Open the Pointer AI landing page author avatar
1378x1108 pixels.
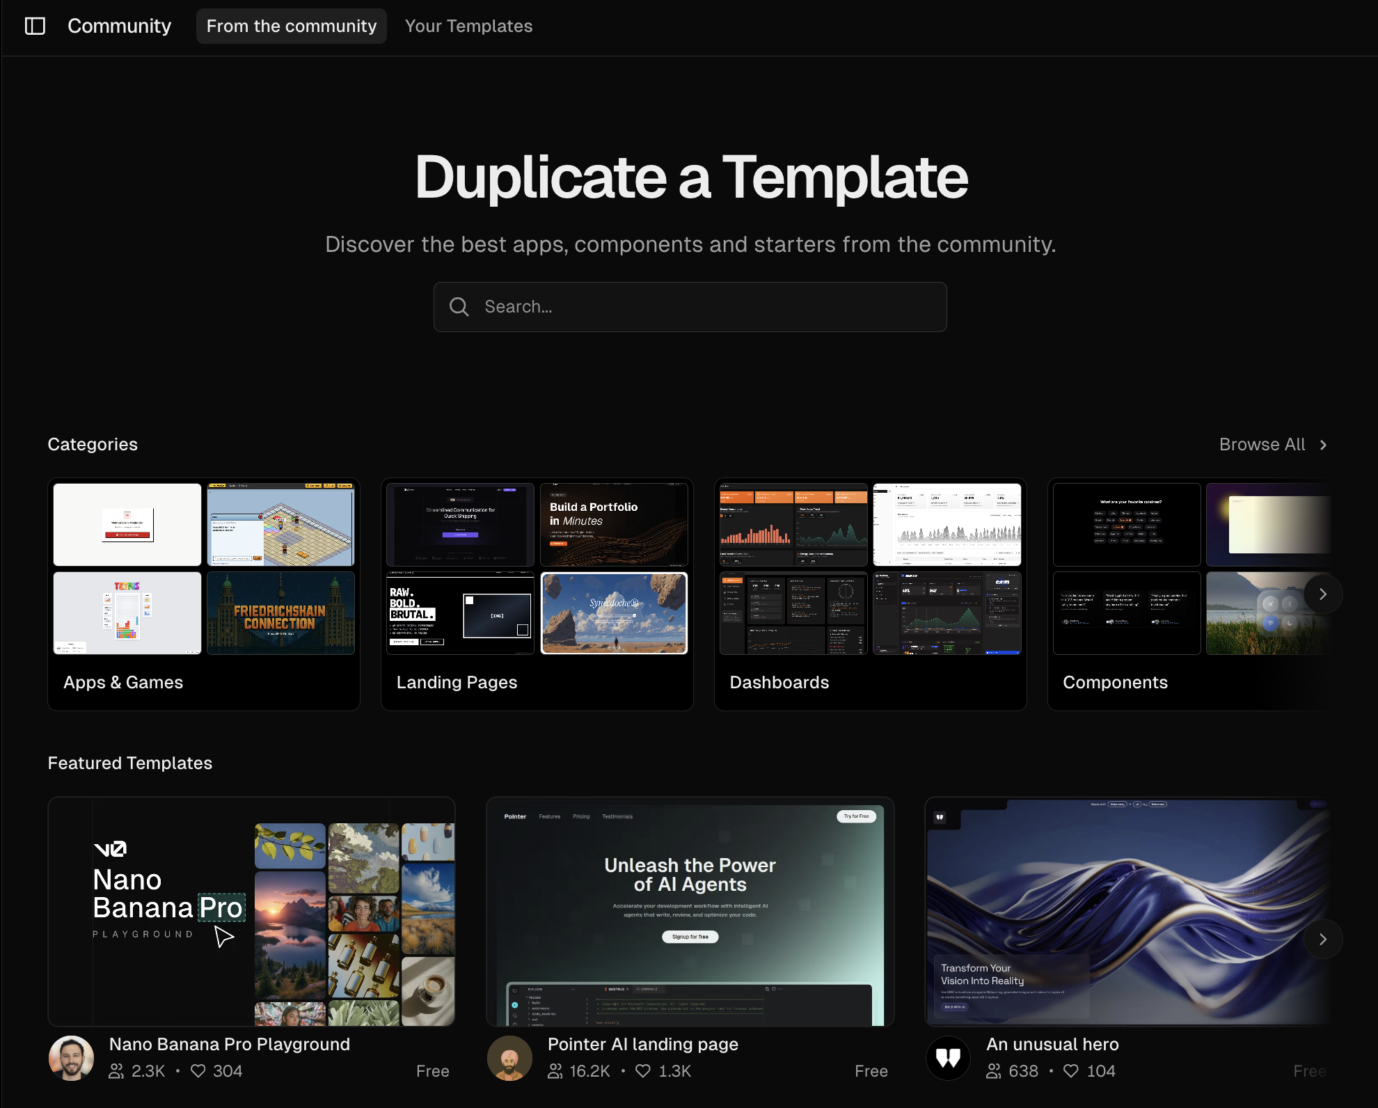click(x=509, y=1058)
